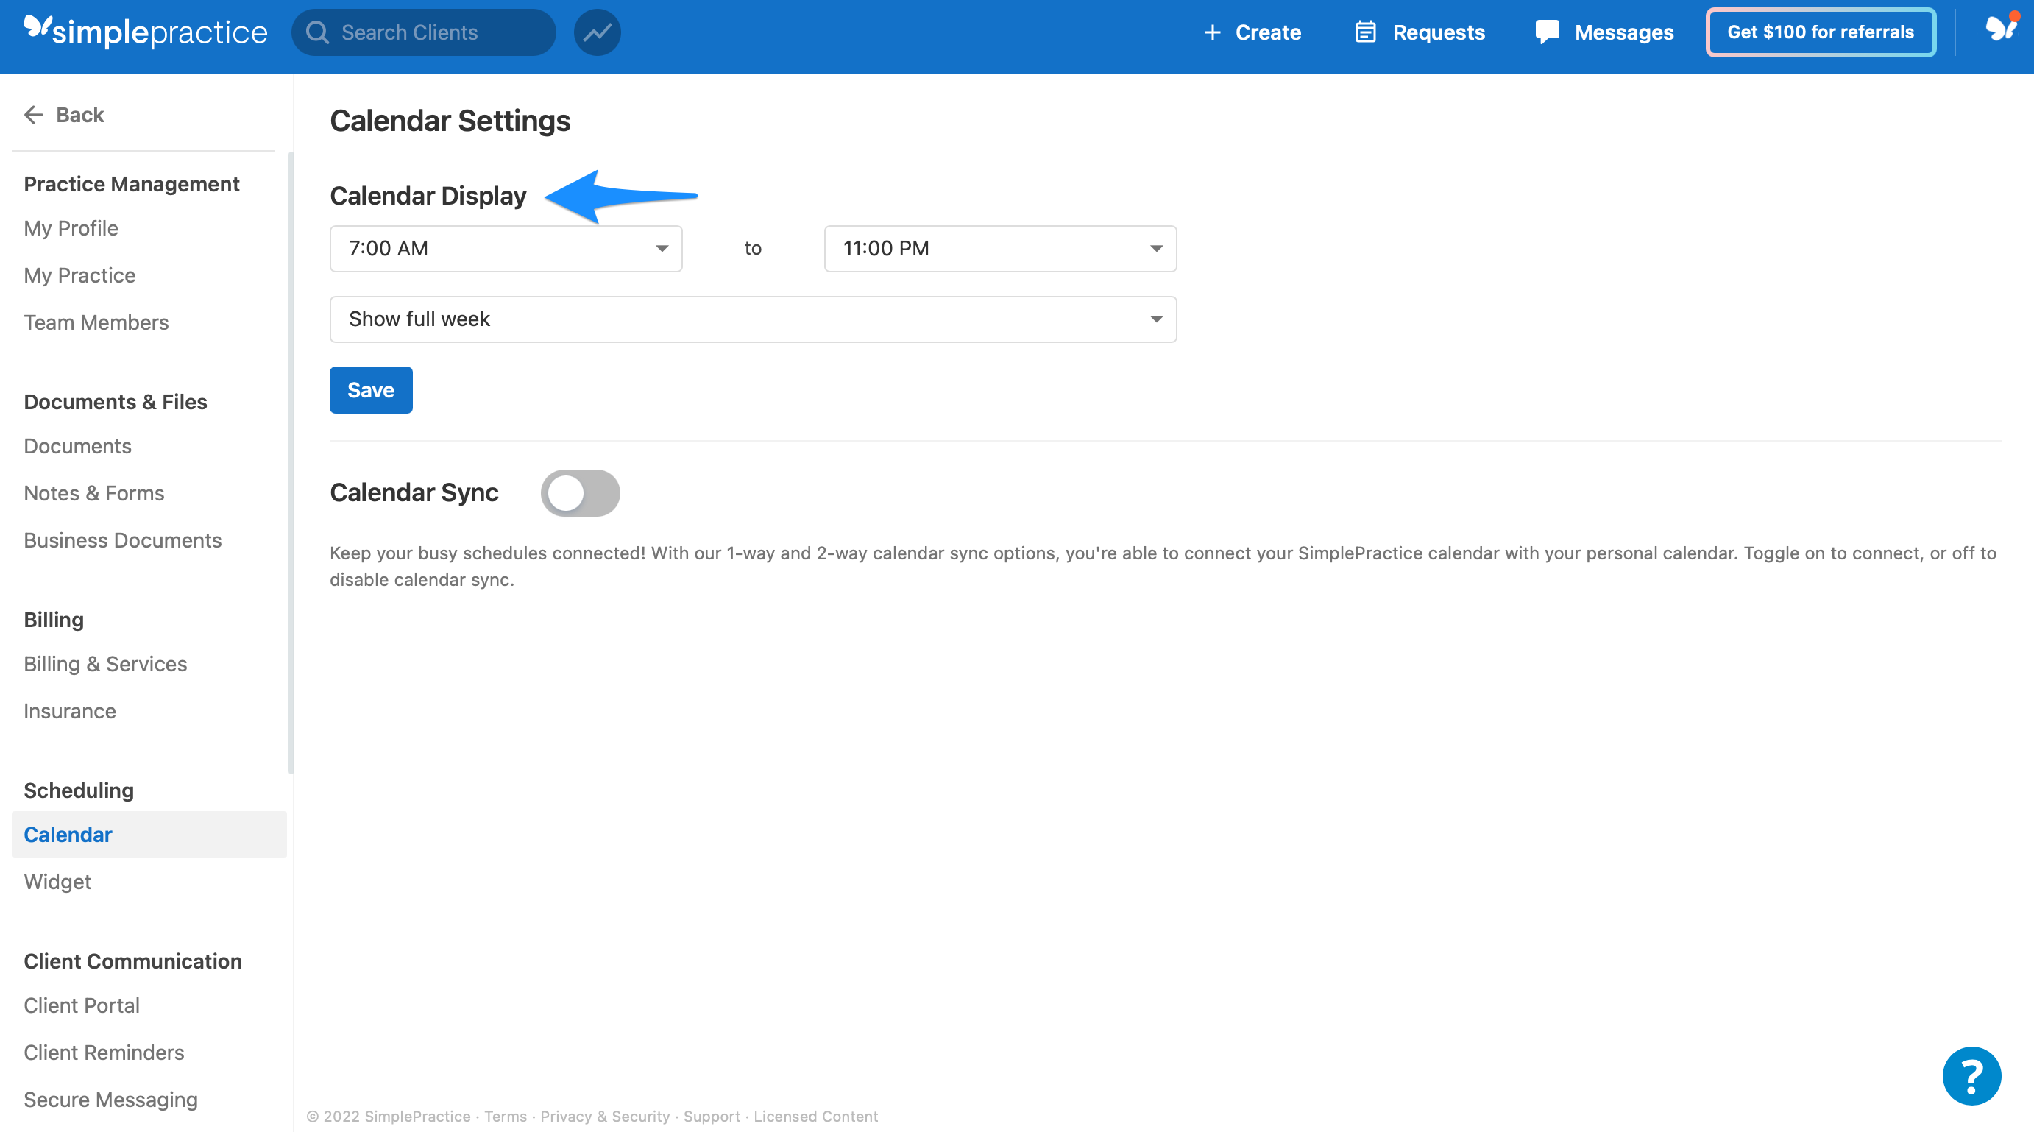Image resolution: width=2034 pixels, height=1132 pixels.
Task: Click Get $100 for referrals button
Action: (1821, 32)
